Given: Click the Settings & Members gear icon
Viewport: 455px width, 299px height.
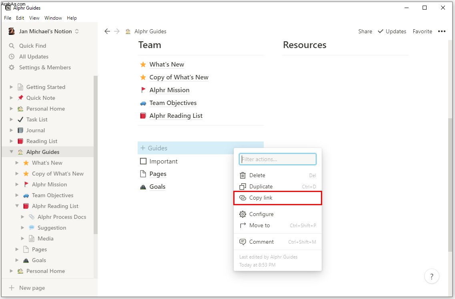Looking at the screenshot, I should (x=12, y=67).
